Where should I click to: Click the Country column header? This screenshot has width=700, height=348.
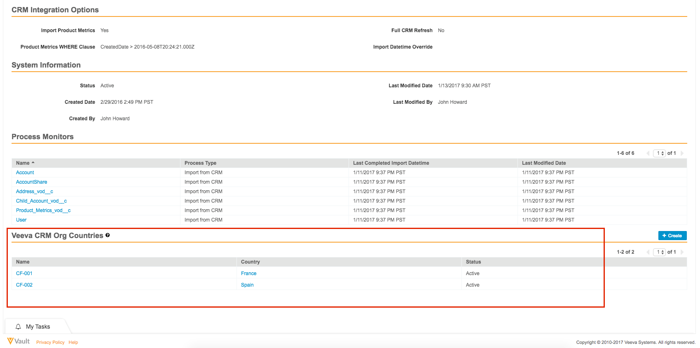point(251,262)
